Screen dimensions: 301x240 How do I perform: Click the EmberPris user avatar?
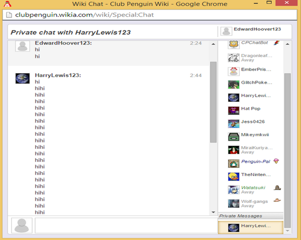pyautogui.click(x=233, y=72)
